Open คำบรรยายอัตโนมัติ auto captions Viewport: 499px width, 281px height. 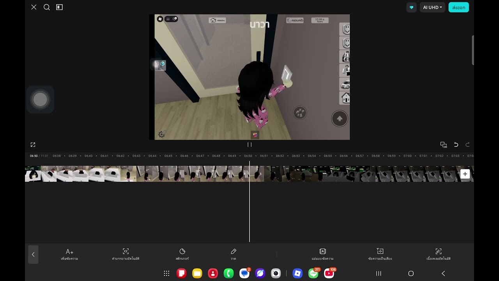[x=126, y=254]
